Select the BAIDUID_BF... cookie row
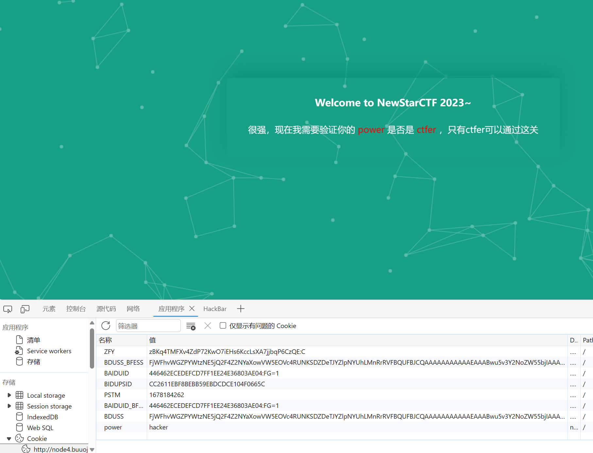This screenshot has width=593, height=453. (x=345, y=406)
